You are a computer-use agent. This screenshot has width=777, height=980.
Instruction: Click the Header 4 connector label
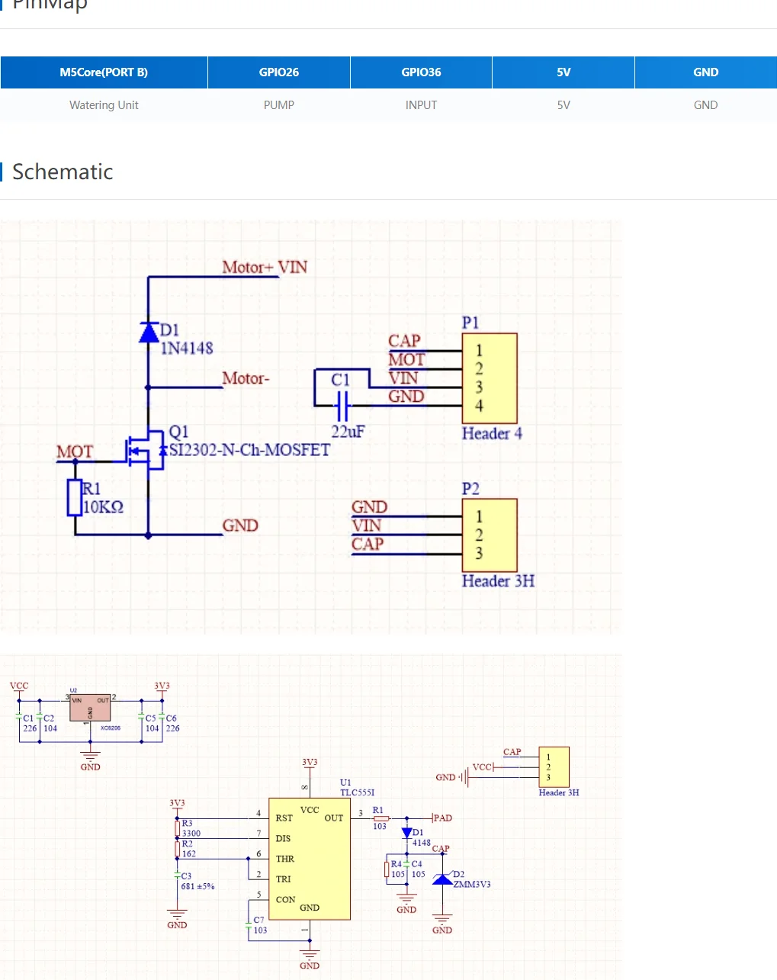(492, 433)
